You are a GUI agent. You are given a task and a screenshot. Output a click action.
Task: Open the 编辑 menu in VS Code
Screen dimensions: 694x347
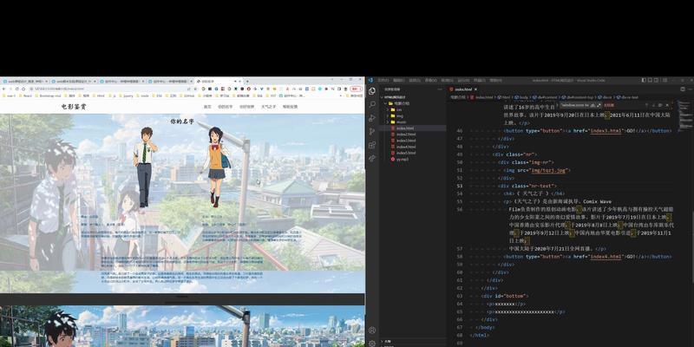click(x=399, y=80)
